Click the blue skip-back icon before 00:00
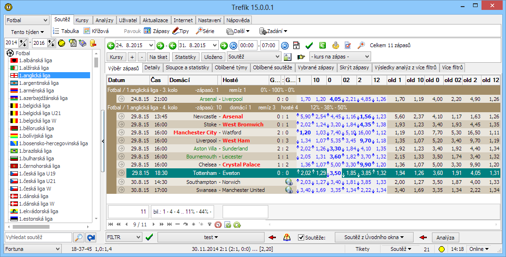 [x=233, y=46]
